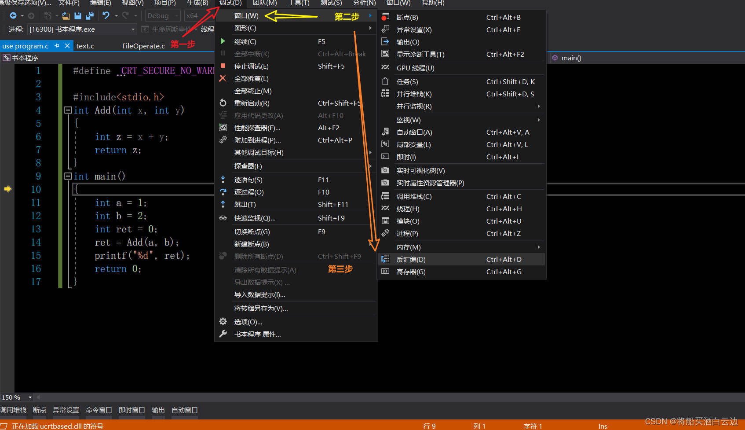Click the red Stop Debugging icon
The width and height of the screenshot is (745, 430).
click(223, 66)
